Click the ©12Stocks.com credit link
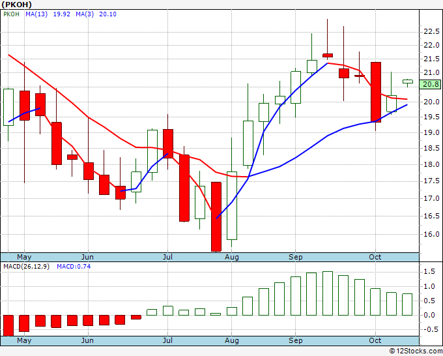 [x=416, y=351]
